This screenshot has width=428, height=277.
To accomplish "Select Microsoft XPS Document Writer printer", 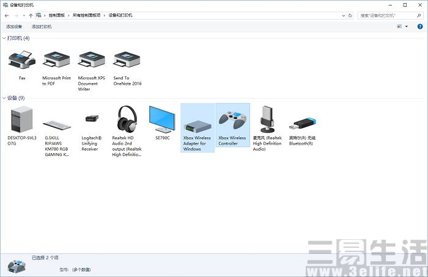I will [92, 60].
